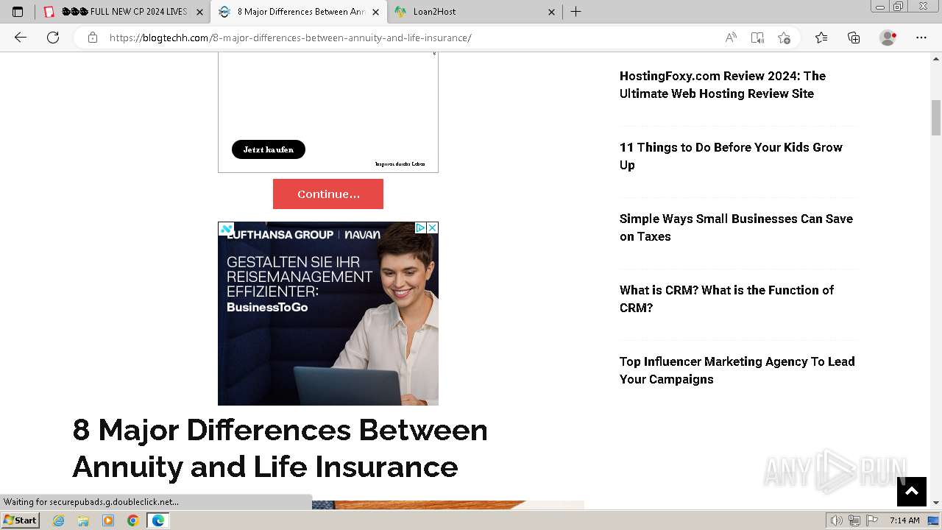Open a new tab with plus button
942x530 pixels.
pos(576,12)
